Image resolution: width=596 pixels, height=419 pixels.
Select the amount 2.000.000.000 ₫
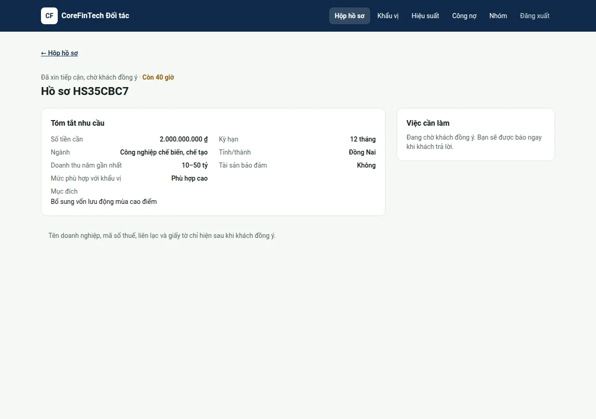pos(183,139)
